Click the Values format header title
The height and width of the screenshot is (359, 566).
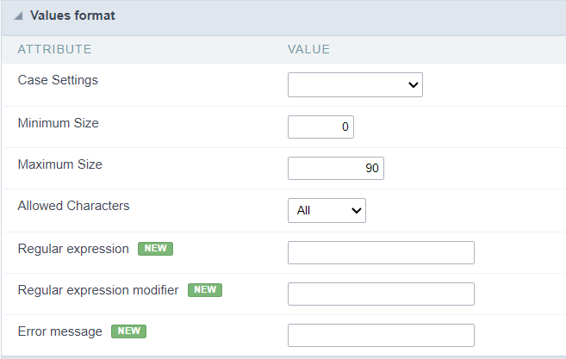72,16
